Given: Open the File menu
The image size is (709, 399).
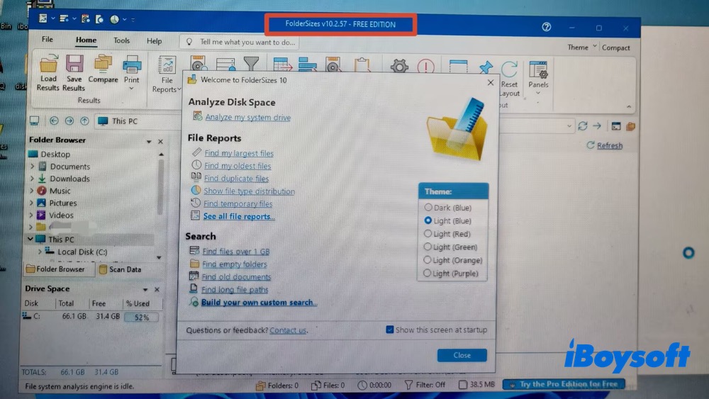Looking at the screenshot, I should click(48, 39).
